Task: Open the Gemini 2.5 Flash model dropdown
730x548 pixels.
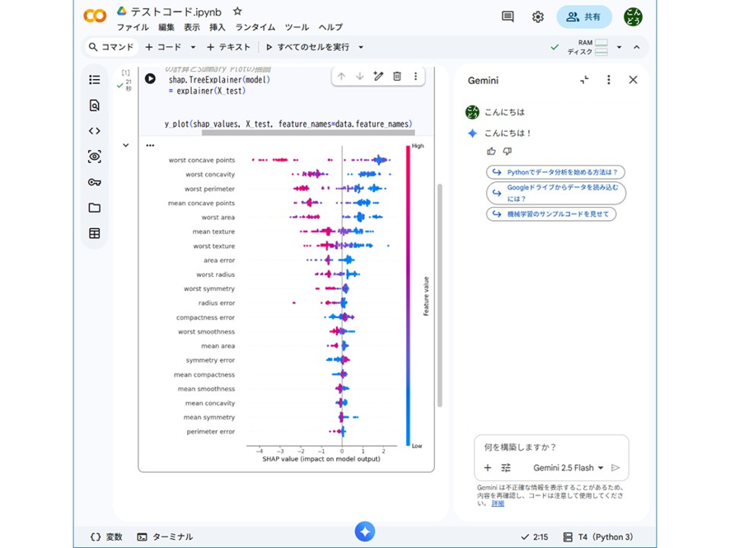Action: tap(568, 467)
